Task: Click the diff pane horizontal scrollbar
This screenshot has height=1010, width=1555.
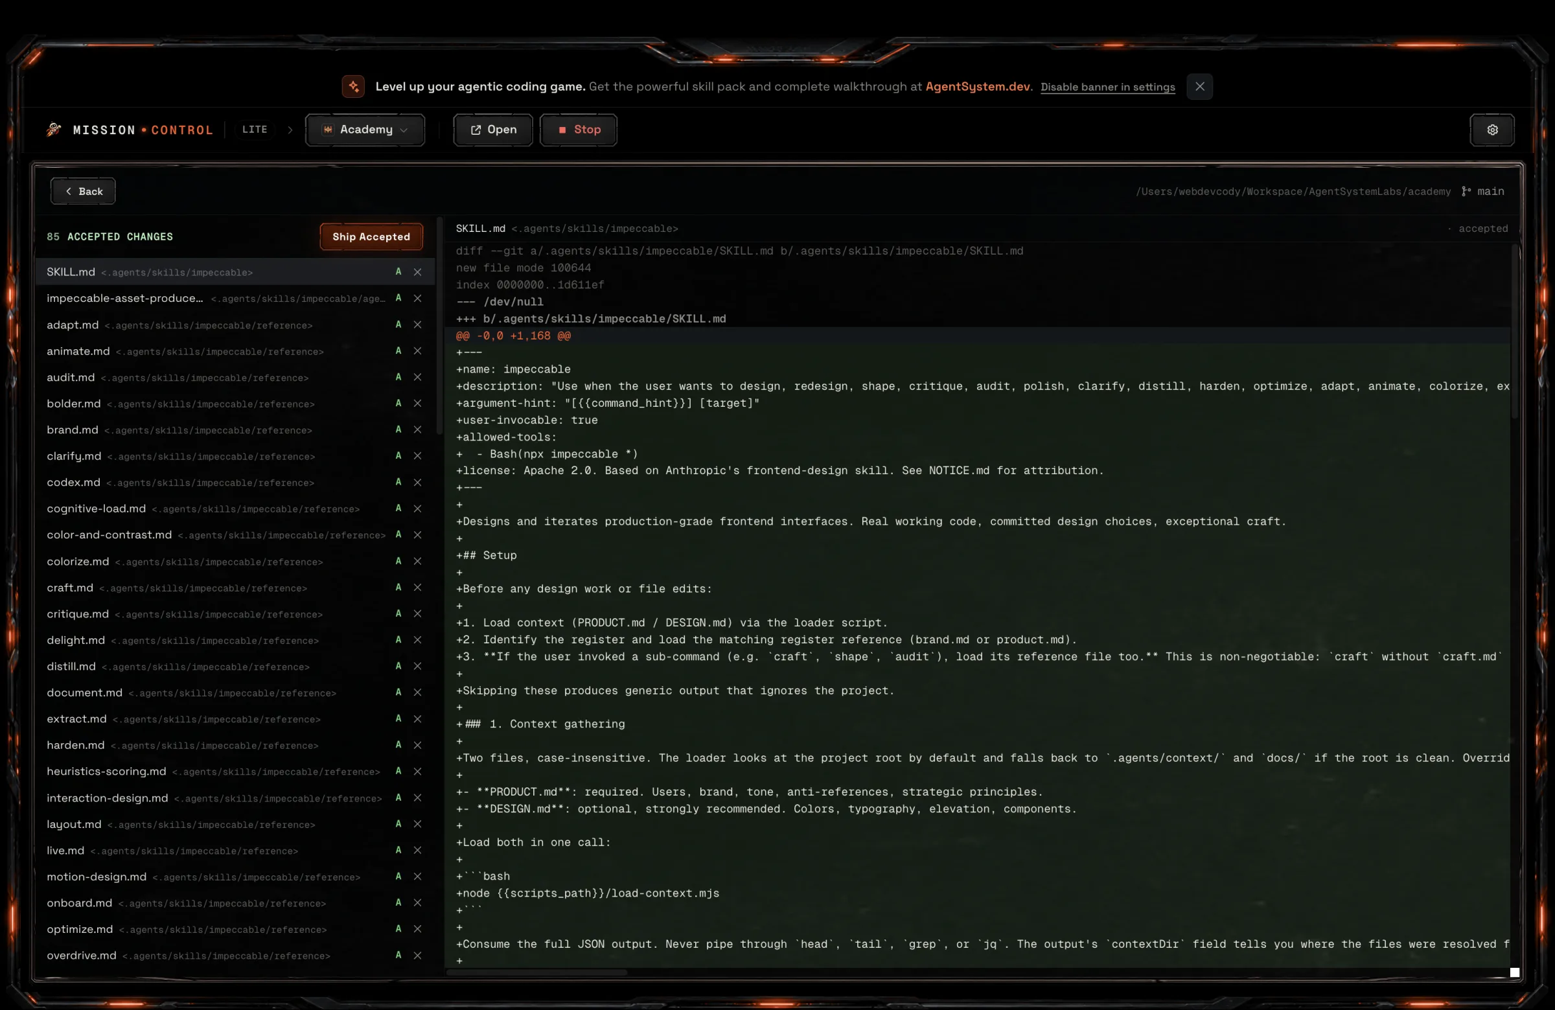Action: point(536,972)
